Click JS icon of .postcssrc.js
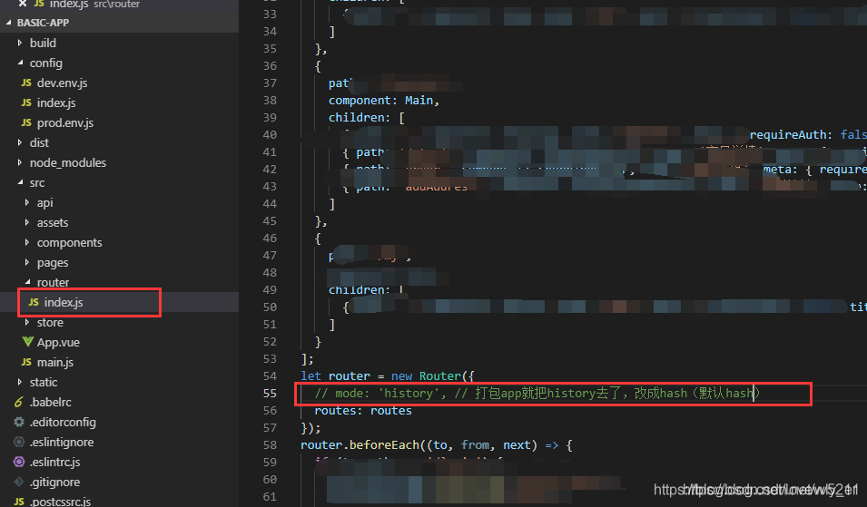The height and width of the screenshot is (507, 867). coord(19,502)
